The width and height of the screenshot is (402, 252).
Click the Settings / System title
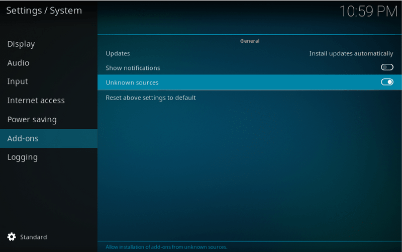pyautogui.click(x=44, y=11)
